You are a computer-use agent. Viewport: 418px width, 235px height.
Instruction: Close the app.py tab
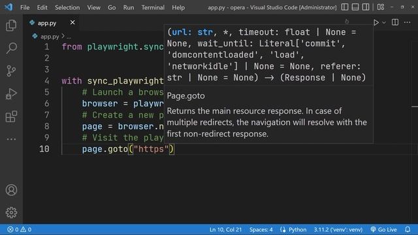pyautogui.click(x=72, y=23)
